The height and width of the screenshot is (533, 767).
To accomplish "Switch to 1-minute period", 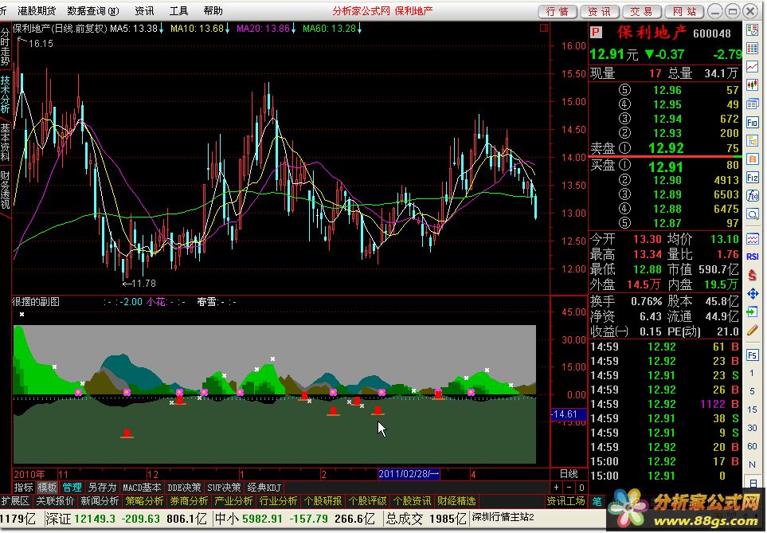I will [x=753, y=374].
